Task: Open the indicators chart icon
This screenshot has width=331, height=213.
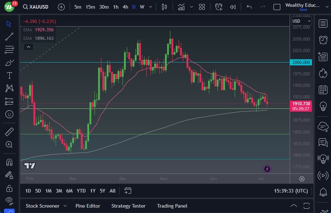Action: tap(181, 7)
